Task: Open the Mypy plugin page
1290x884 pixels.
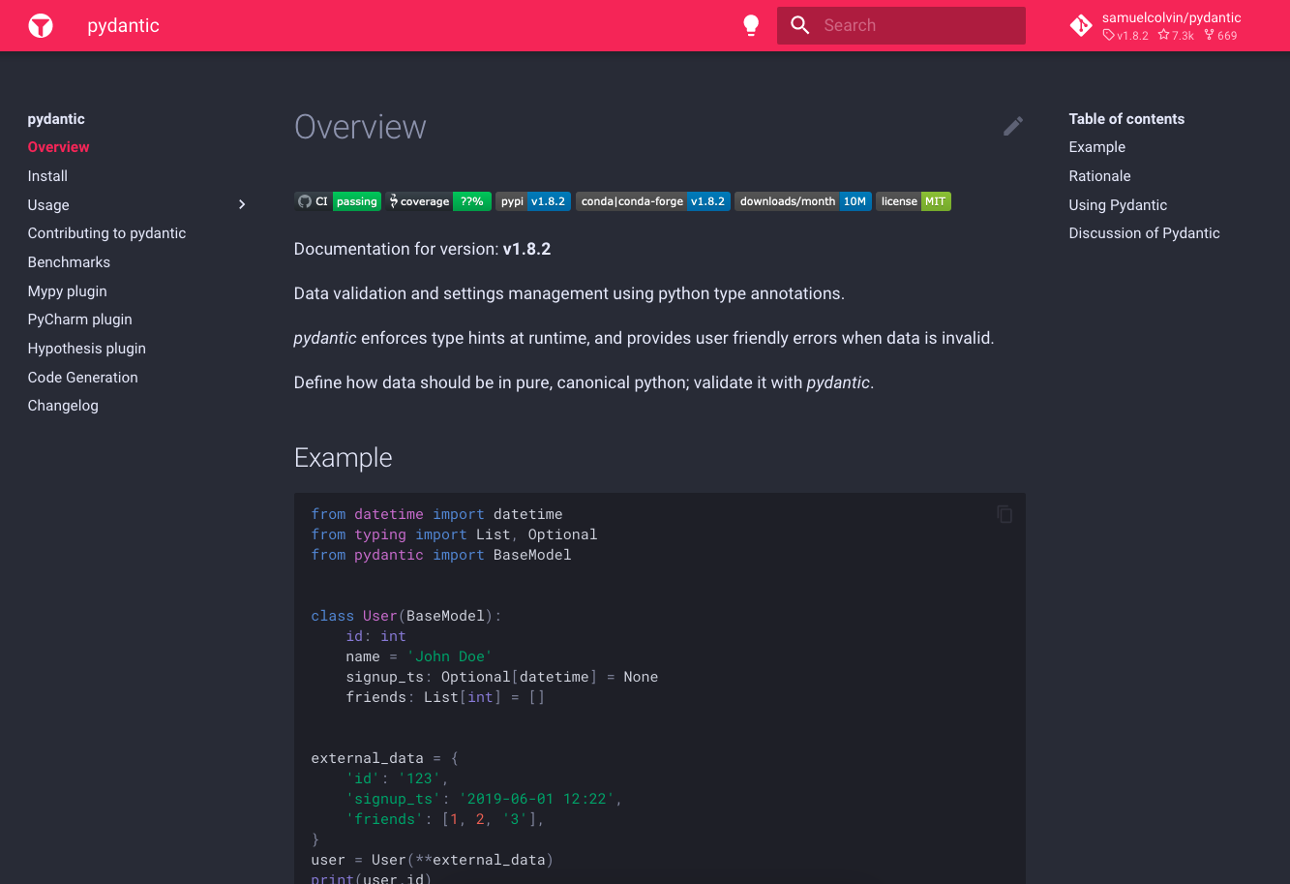Action: click(x=67, y=291)
